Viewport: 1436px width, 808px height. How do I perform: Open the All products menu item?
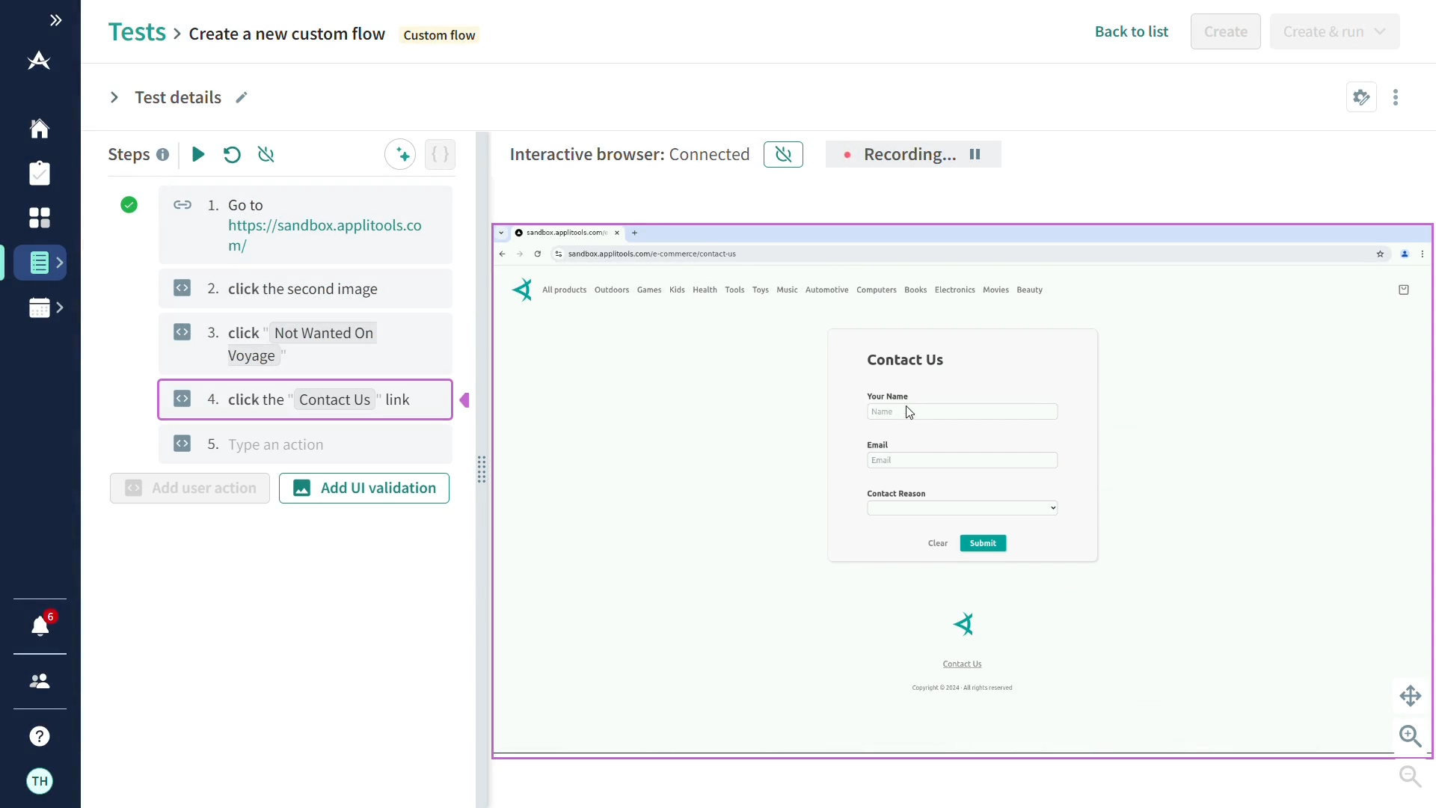tap(564, 290)
